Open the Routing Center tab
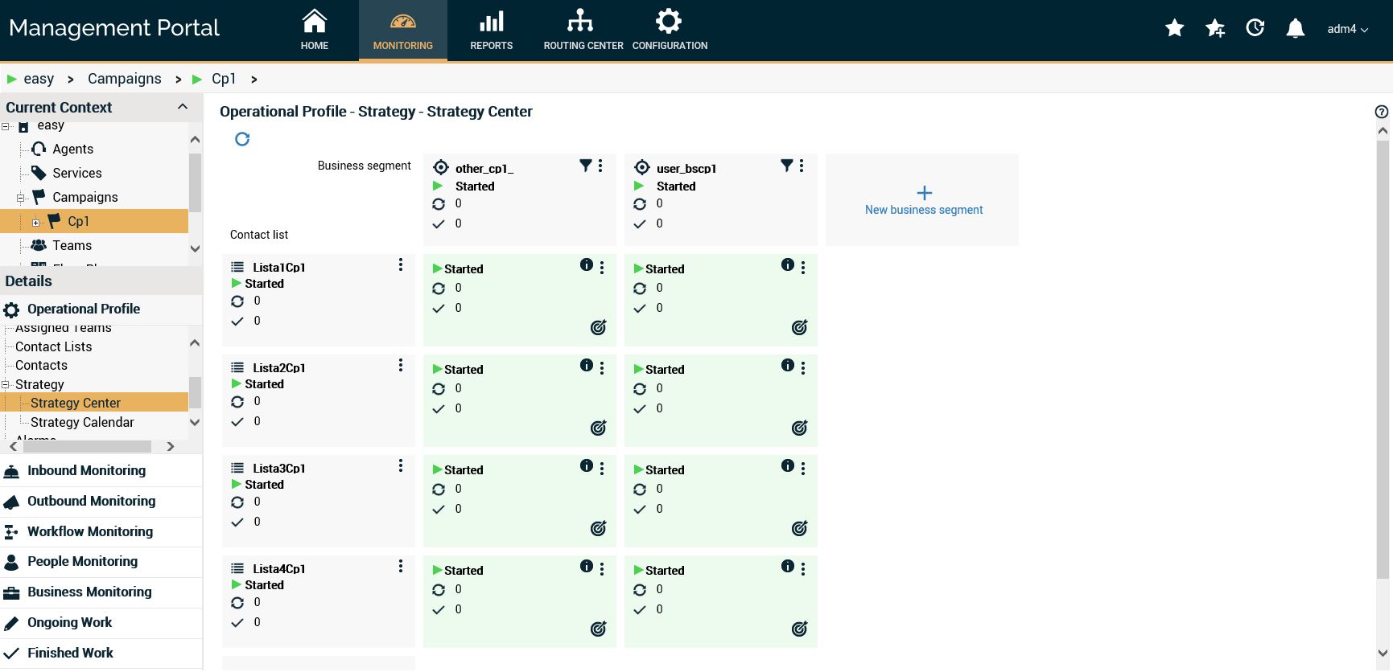 pyautogui.click(x=583, y=31)
